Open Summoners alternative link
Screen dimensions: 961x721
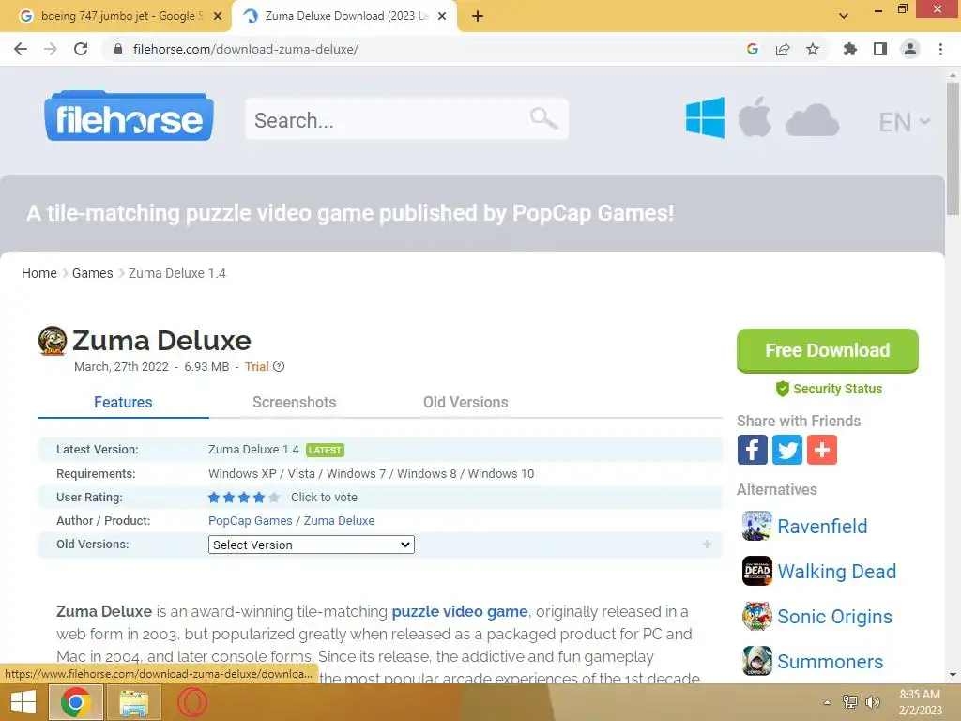coord(831,662)
